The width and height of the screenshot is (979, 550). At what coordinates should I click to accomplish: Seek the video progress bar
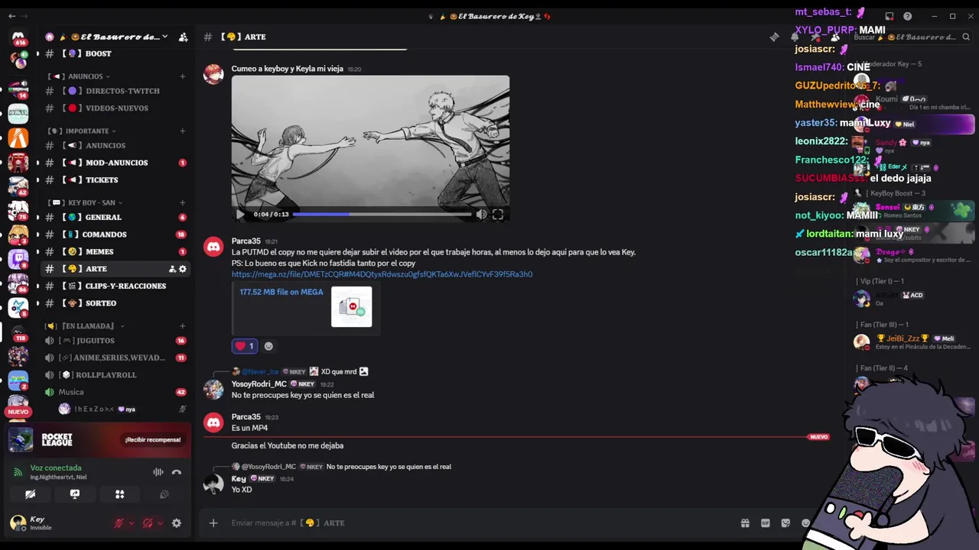[382, 215]
